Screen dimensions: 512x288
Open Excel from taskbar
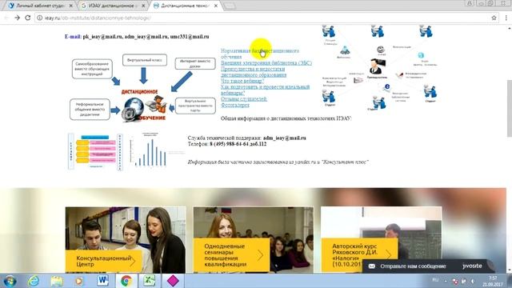point(150,281)
